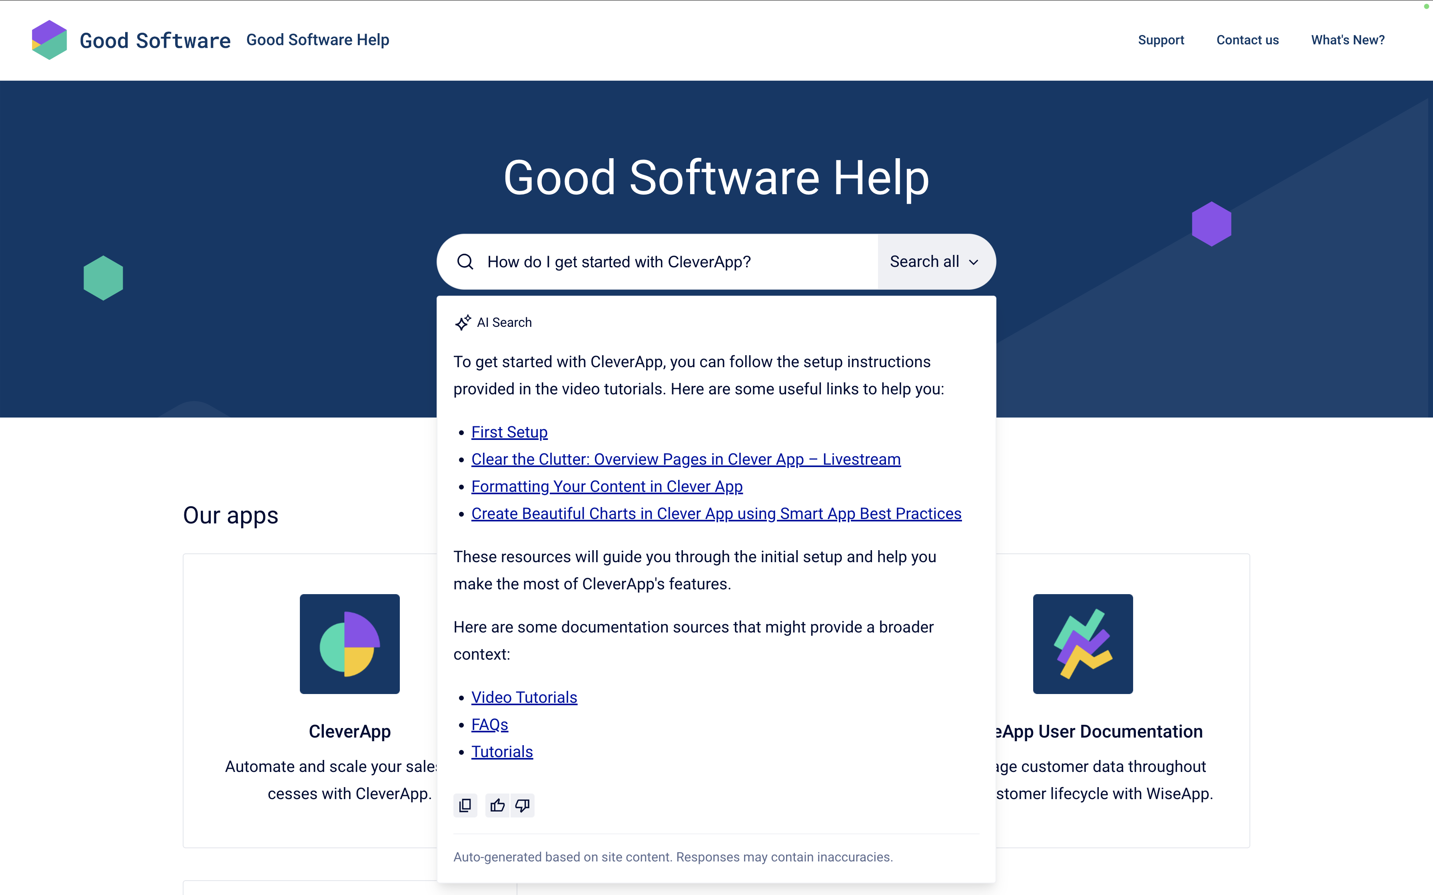
Task: Click the thumbs down feedback icon
Action: pyautogui.click(x=522, y=805)
